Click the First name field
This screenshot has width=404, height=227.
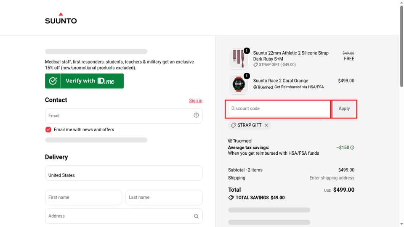[83, 198]
